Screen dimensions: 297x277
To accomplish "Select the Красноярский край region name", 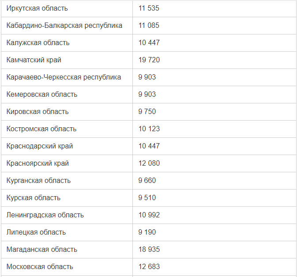I will click(x=38, y=163).
